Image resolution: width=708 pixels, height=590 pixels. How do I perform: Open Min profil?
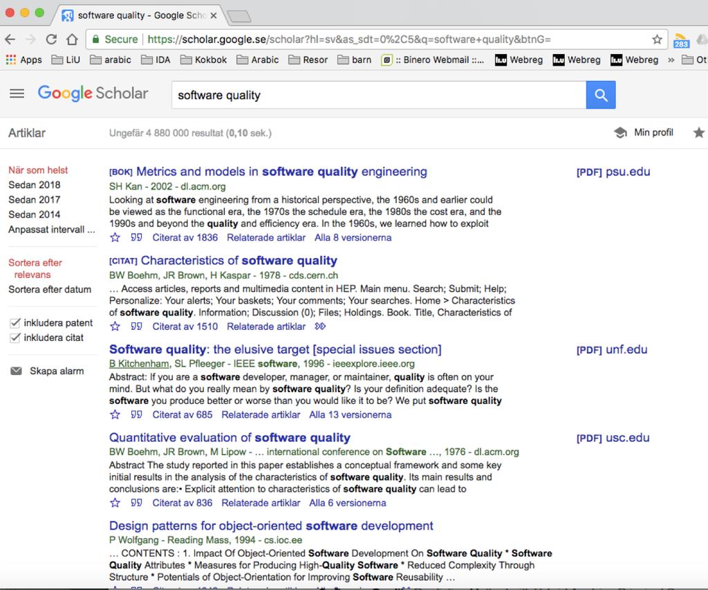[x=653, y=132]
